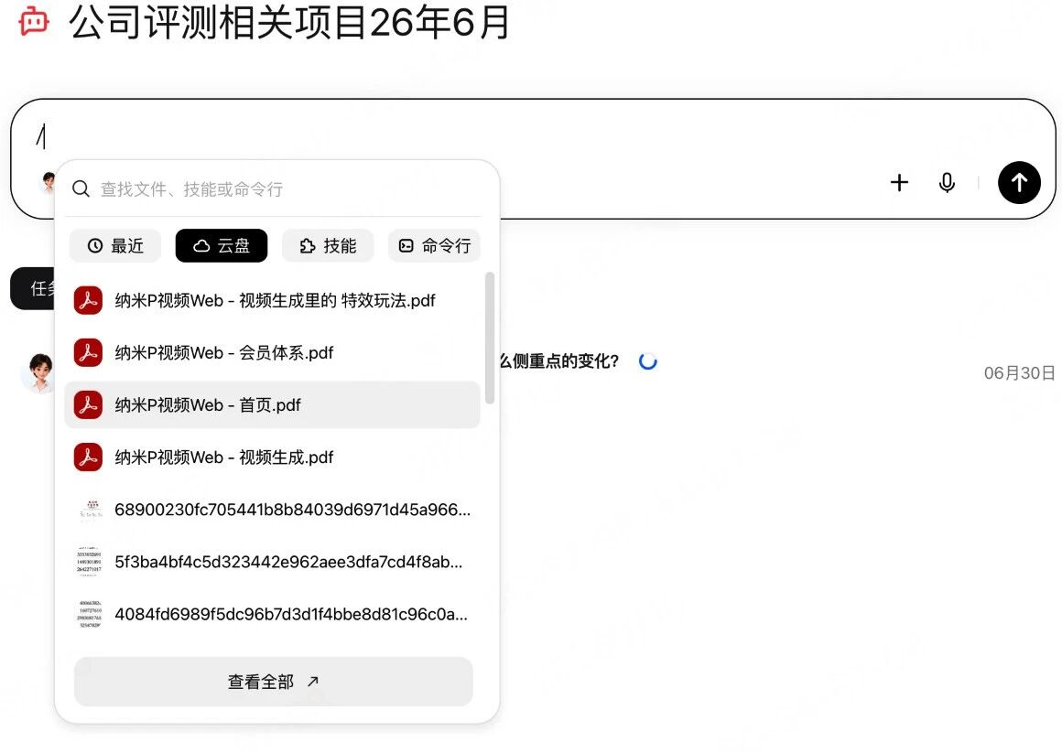Click PDF icon of 首页.pdf file

(88, 405)
